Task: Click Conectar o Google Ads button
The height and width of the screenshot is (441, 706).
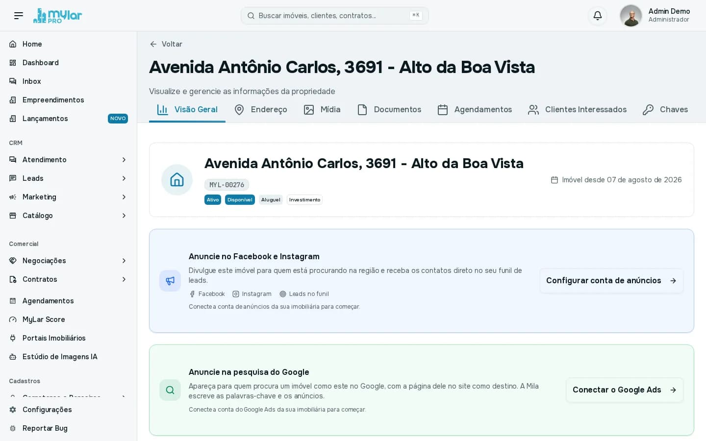Action: pyautogui.click(x=625, y=390)
